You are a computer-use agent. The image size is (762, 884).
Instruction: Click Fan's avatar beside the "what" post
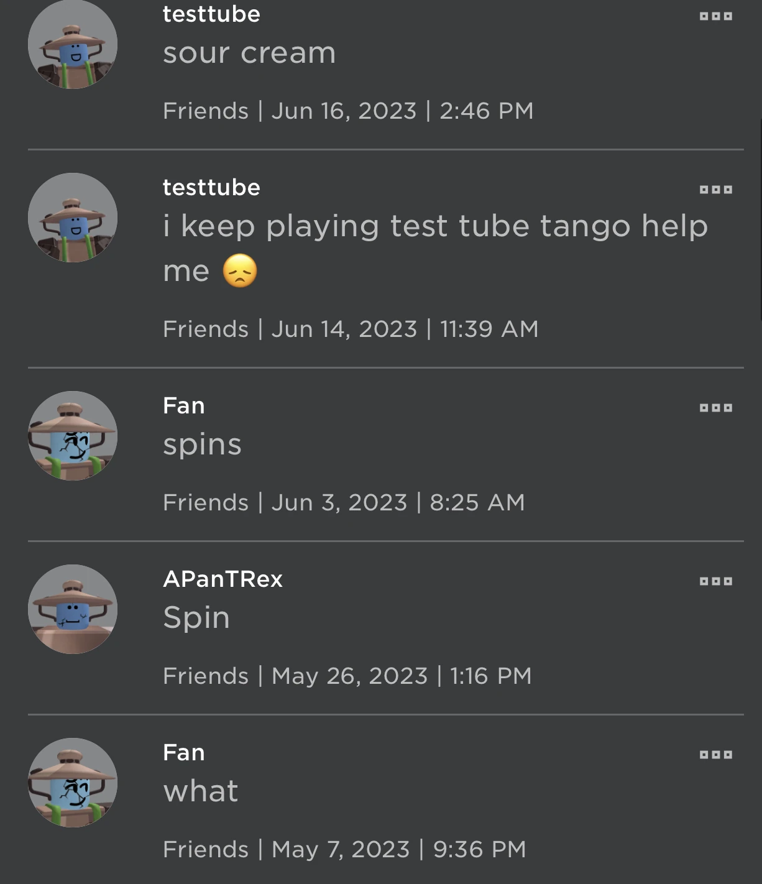[x=73, y=783]
